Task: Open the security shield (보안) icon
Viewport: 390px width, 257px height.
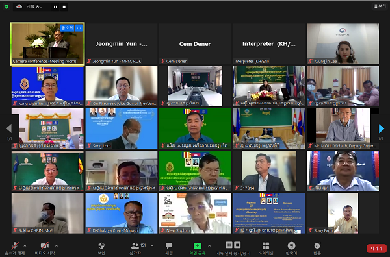Action: tap(101, 249)
